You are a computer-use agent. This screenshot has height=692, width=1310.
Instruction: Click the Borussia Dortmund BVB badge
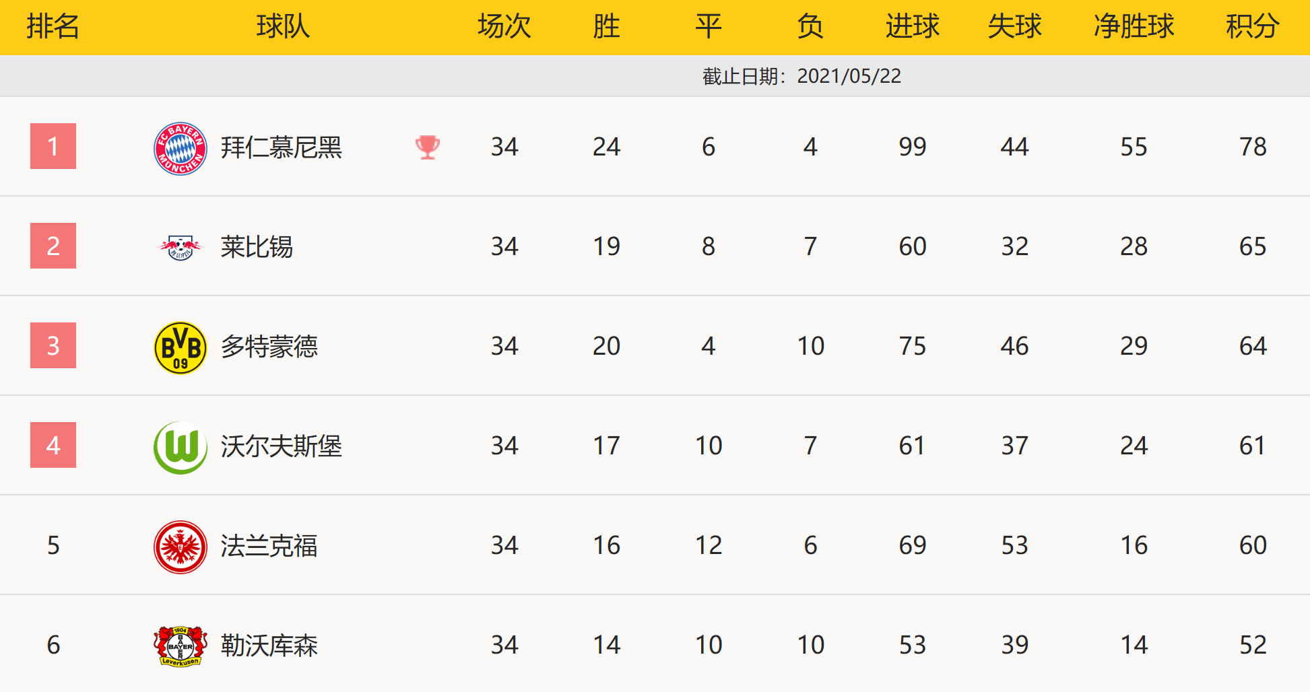pos(181,347)
